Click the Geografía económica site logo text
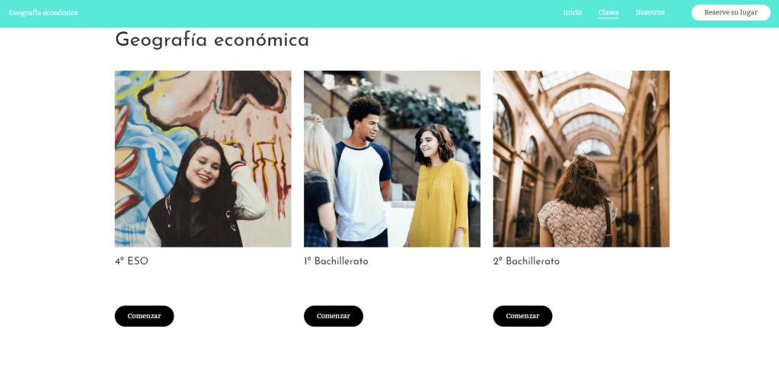The height and width of the screenshot is (367, 779). click(43, 13)
